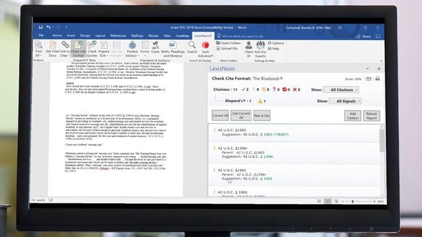The width and height of the screenshot is (422, 237).
Task: Open the Design ribbon tab
Action: click(x=85, y=36)
